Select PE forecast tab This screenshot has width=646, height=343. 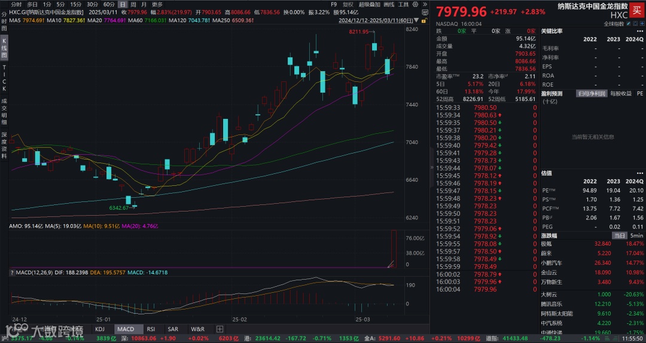[x=640, y=93]
